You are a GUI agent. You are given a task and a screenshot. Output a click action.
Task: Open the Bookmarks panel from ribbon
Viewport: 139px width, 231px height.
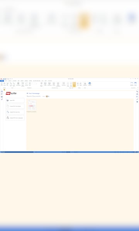[18, 84]
